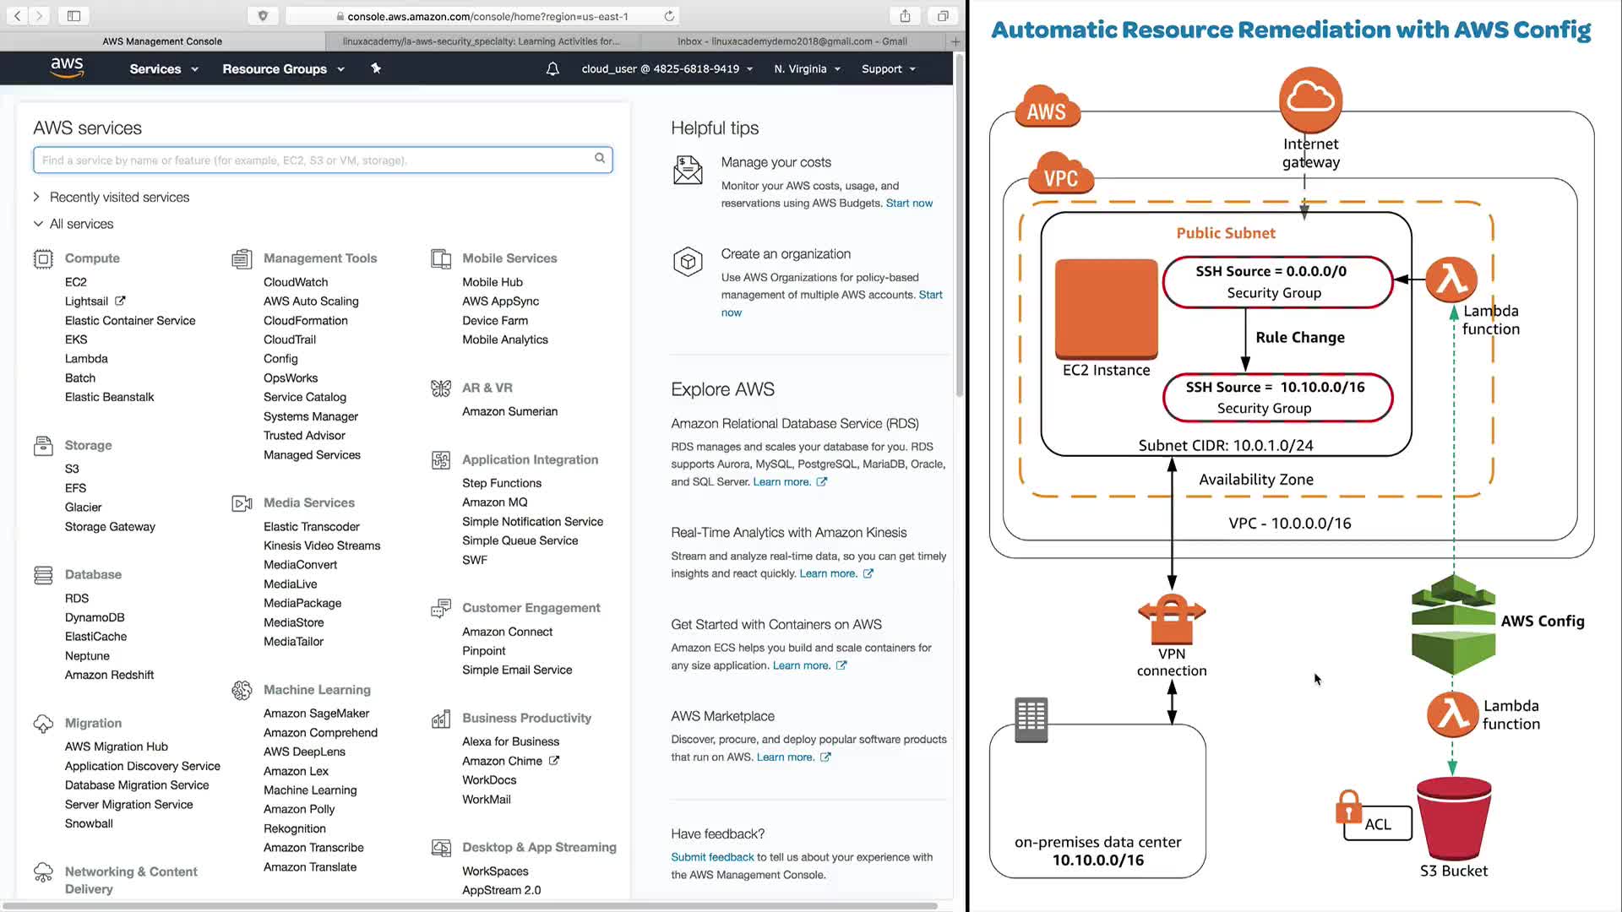Switch to the linuxacademy GitHub tab
1622x912 pixels.
481,41
